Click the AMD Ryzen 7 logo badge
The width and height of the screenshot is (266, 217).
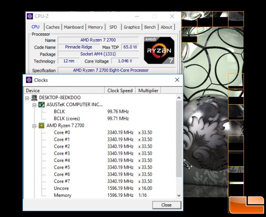tap(159, 50)
